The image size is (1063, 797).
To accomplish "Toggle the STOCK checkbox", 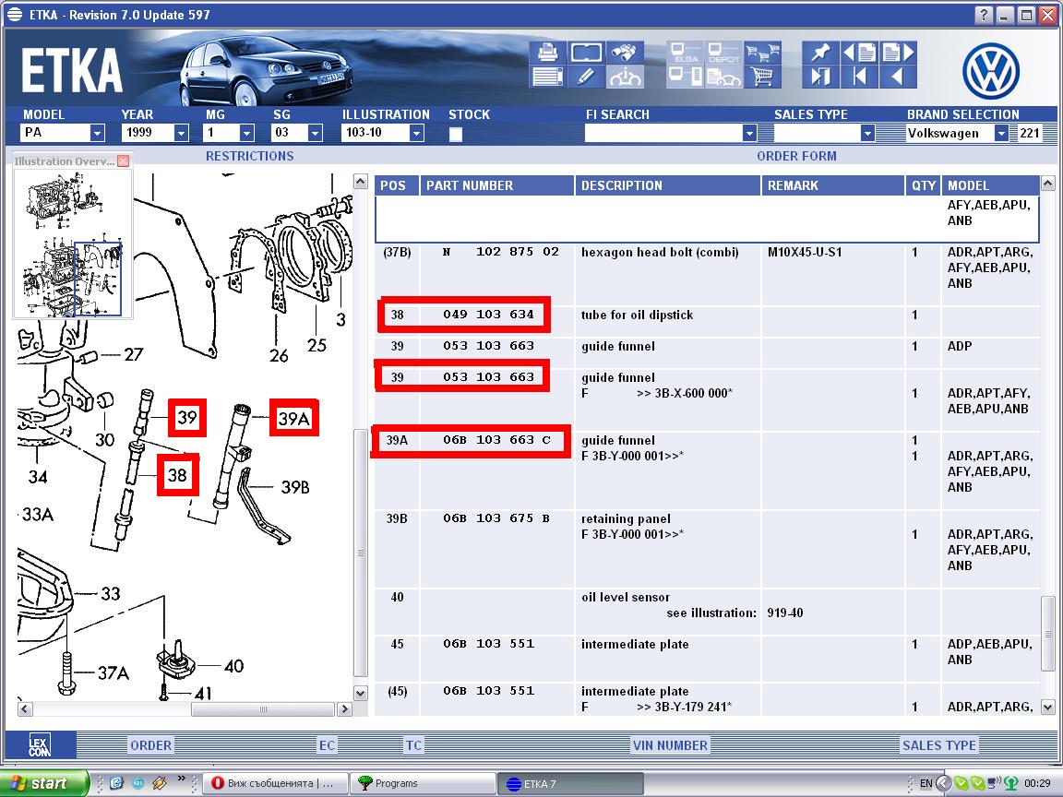I will click(456, 134).
